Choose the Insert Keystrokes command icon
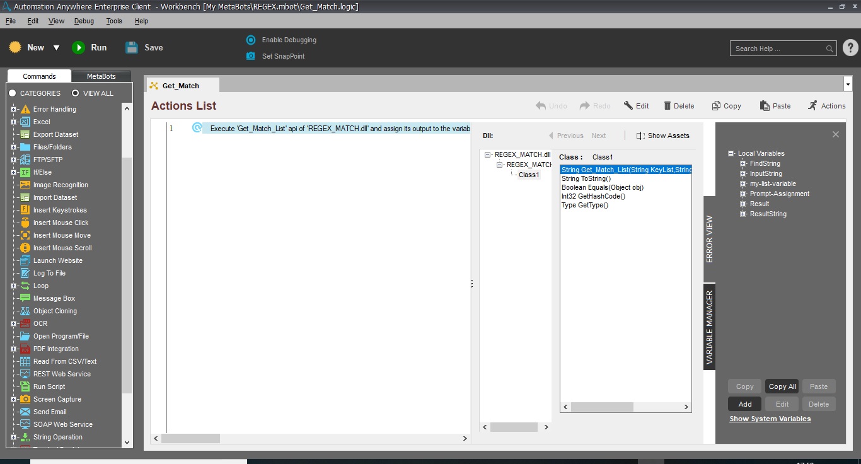861x464 pixels. pos(25,210)
